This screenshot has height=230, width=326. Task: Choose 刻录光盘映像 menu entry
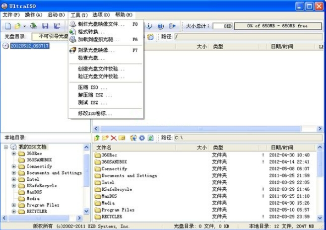point(106,50)
